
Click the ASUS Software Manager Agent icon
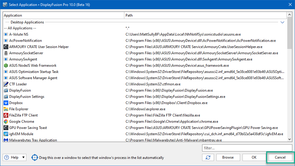[6, 78]
